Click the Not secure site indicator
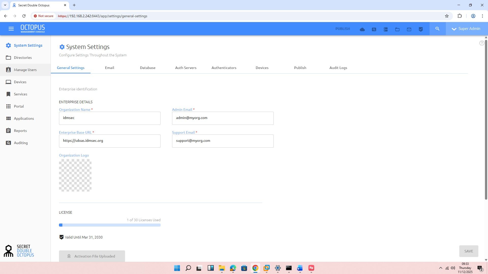488x274 pixels. (43, 16)
